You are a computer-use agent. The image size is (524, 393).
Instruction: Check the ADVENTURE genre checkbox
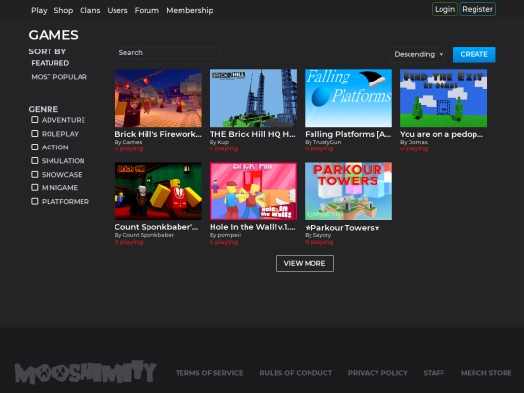click(x=34, y=120)
